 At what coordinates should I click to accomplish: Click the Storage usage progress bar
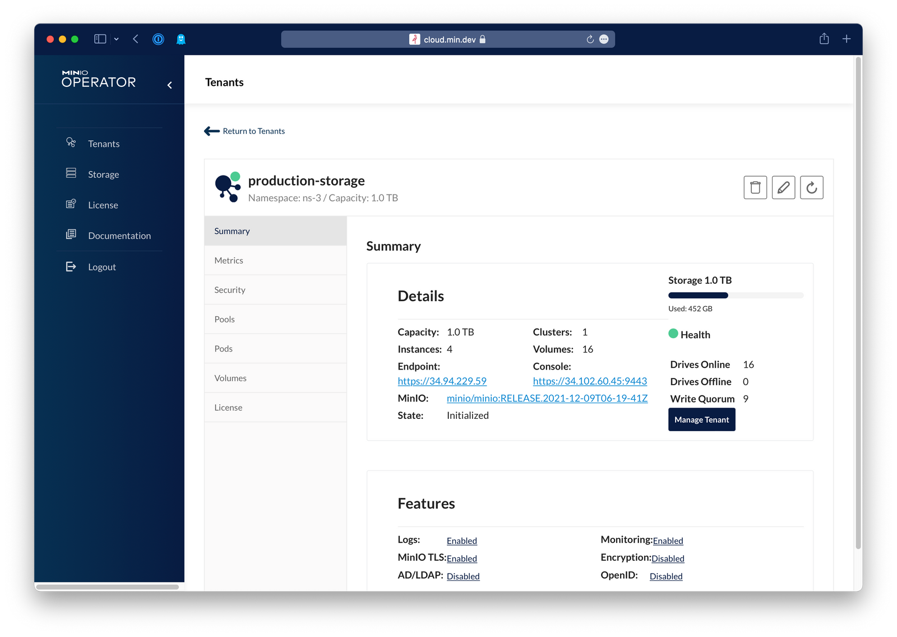coord(736,296)
